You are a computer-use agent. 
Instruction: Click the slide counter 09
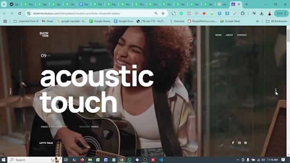pos(43,56)
